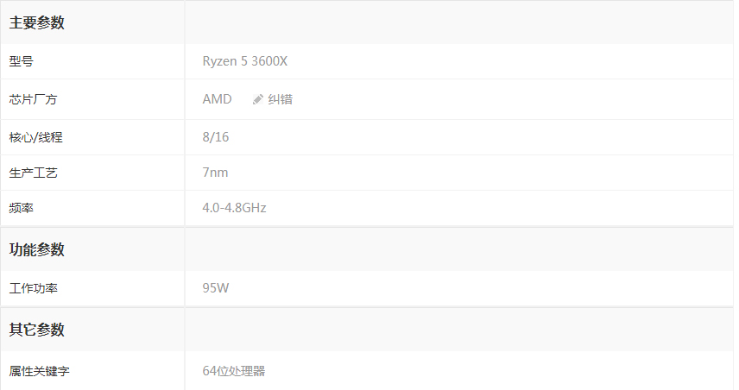Select the Ryzen 5 3600X model value
739x390 pixels.
[x=244, y=61]
